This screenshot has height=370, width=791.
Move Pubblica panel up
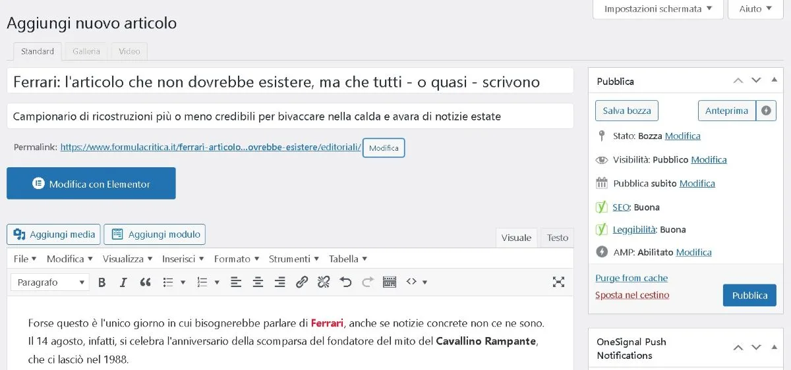738,80
